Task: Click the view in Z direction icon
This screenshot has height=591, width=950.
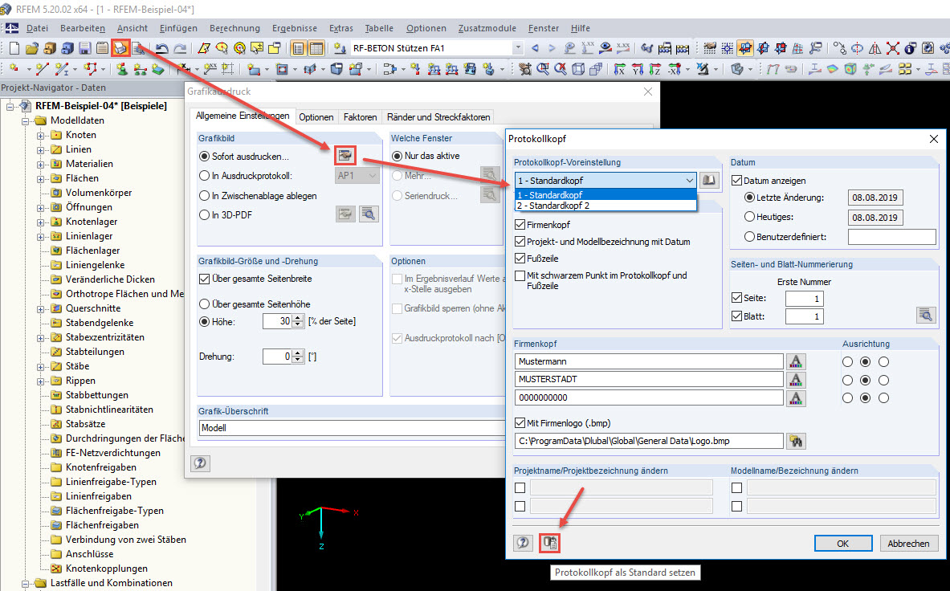Action: coord(655,69)
